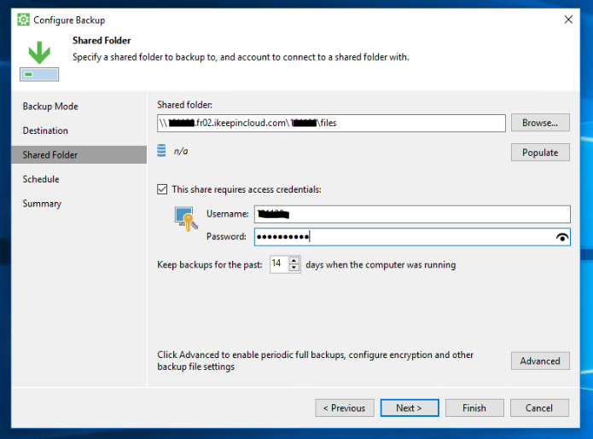593x439 pixels.
Task: Decrease retention days with the down arrow
Action: tap(294, 268)
